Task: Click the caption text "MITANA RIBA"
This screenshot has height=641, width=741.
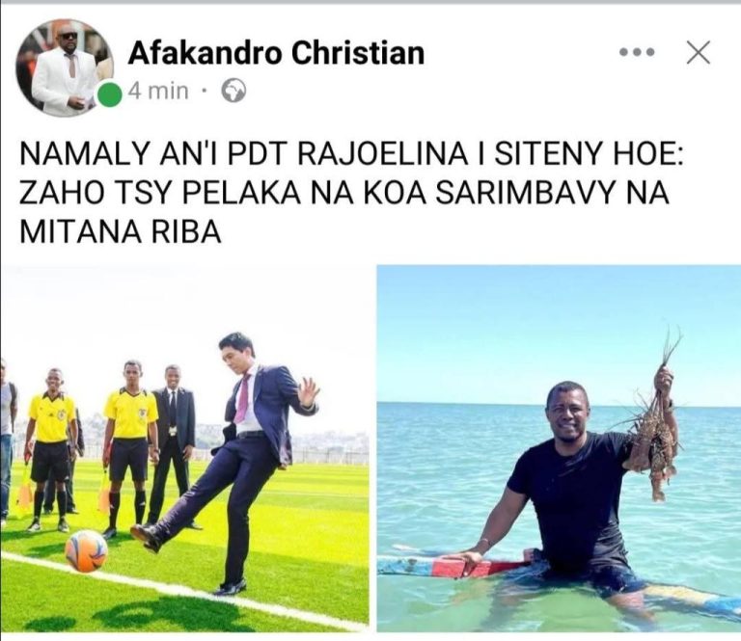Action: (121, 231)
